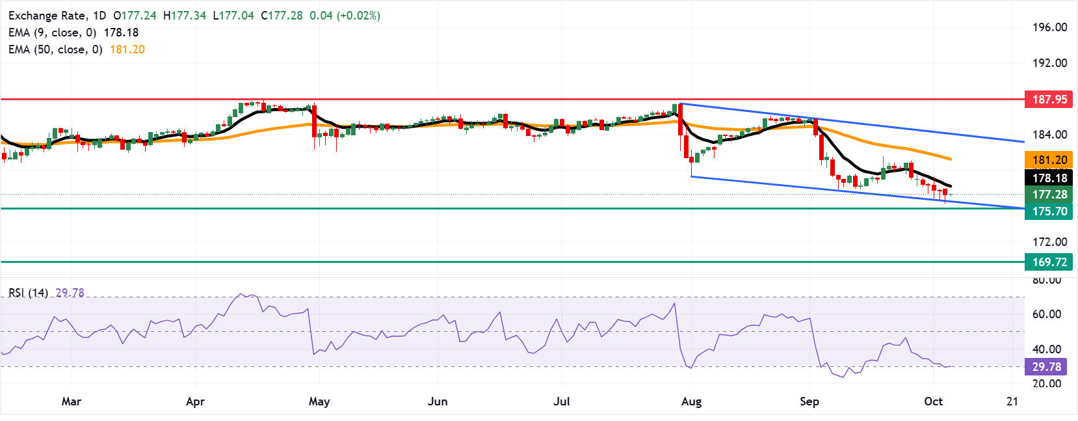Click the close price C177.28
Screen dimensions: 1078x421
point(282,16)
